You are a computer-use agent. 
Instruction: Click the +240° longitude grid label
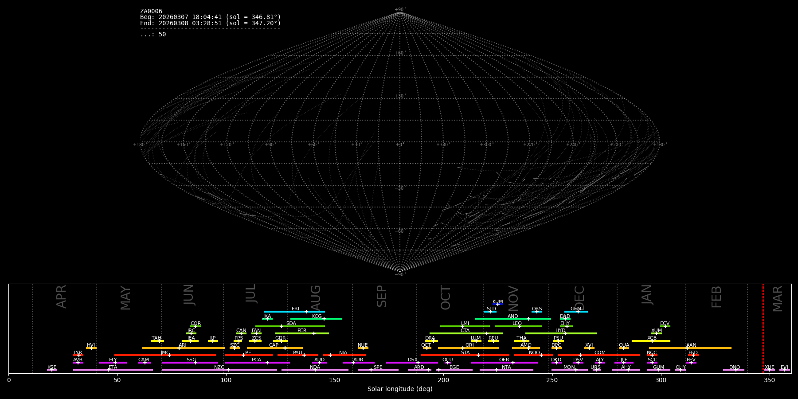(x=572, y=145)
